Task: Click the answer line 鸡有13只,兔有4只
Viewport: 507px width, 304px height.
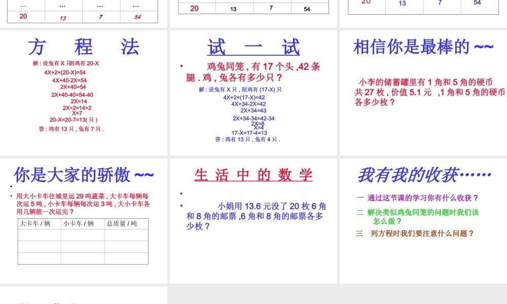Action: (x=248, y=139)
